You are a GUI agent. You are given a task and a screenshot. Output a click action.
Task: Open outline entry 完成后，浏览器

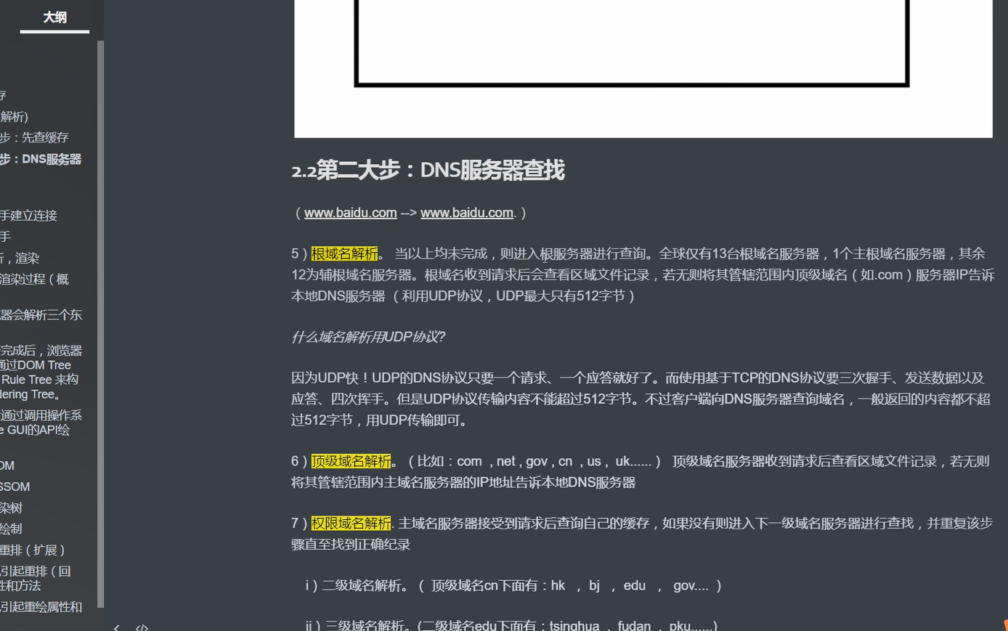pos(41,372)
